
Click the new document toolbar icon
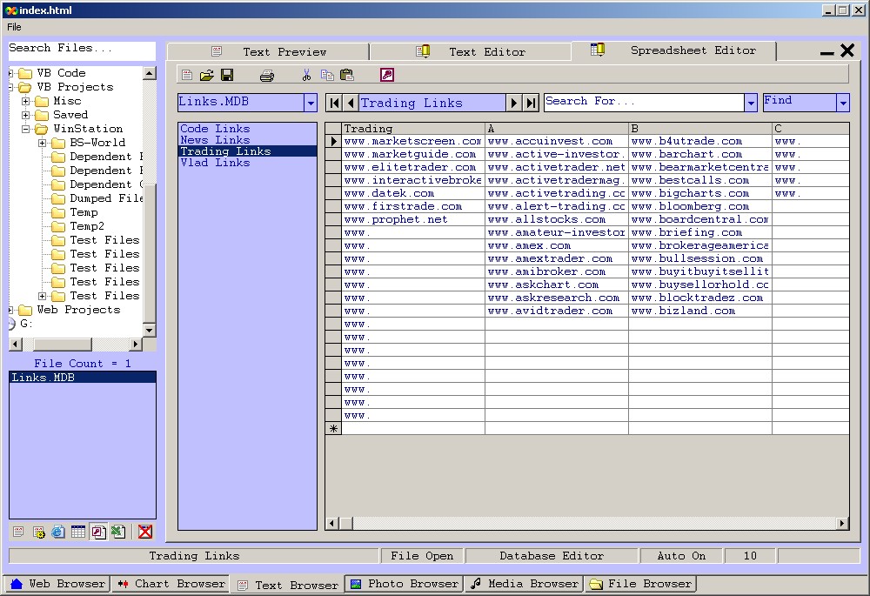(187, 75)
